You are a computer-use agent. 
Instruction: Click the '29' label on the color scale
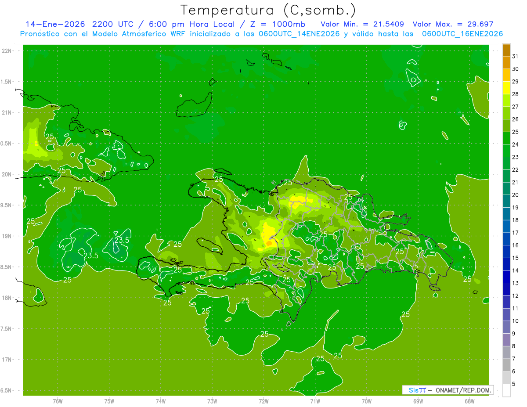[515, 82]
